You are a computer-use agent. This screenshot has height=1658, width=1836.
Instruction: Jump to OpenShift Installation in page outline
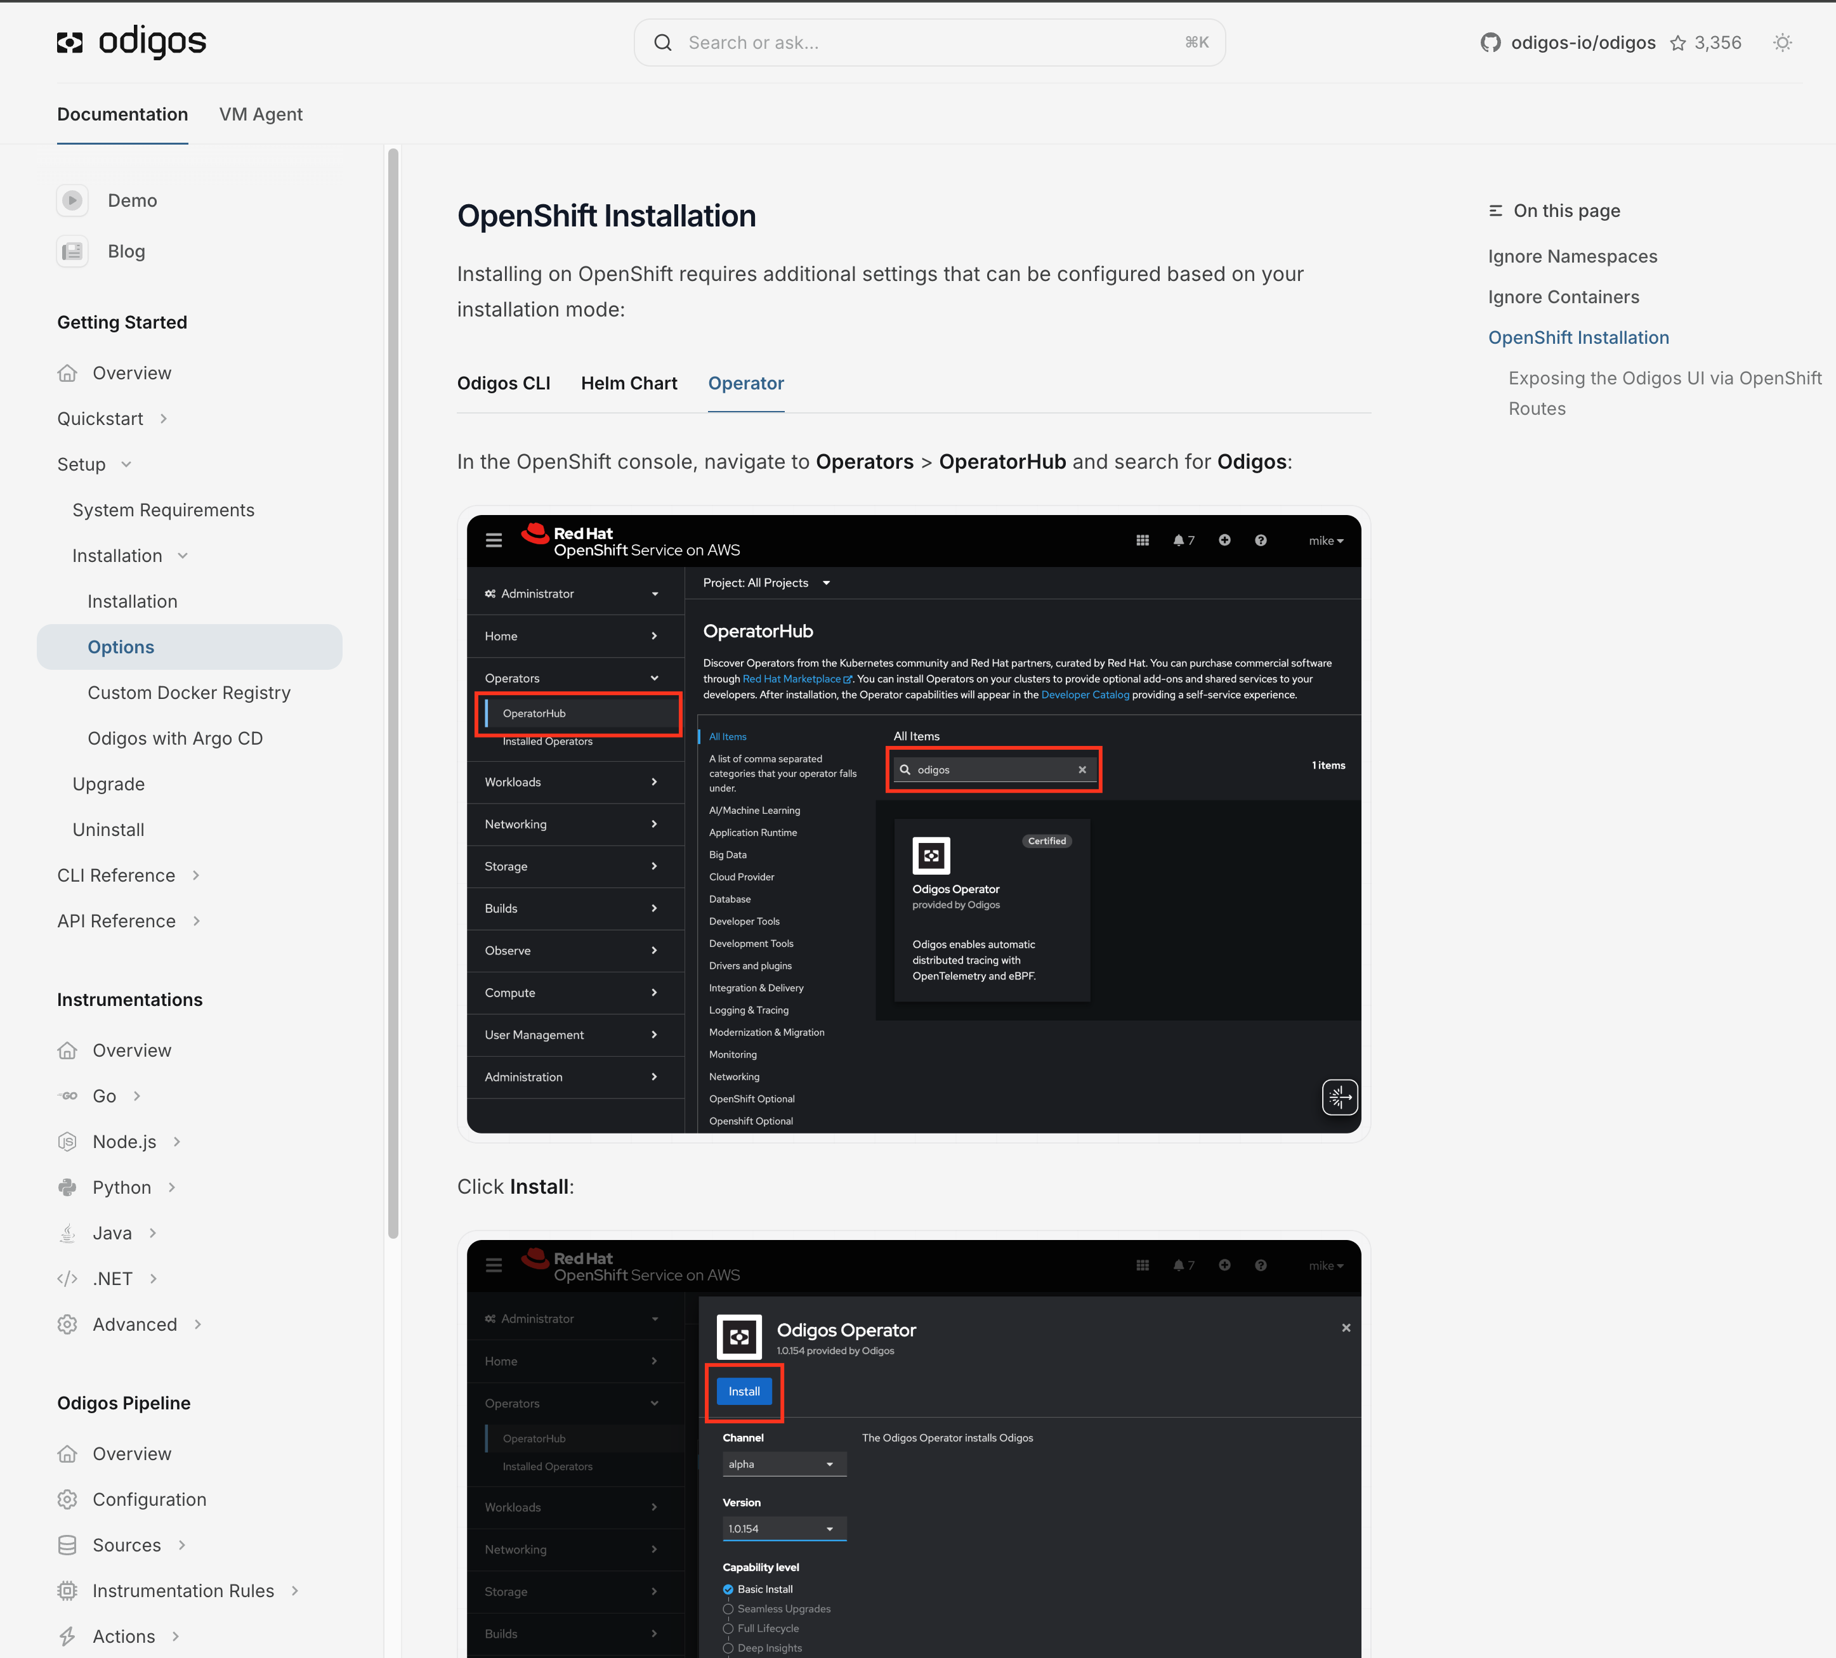point(1578,338)
